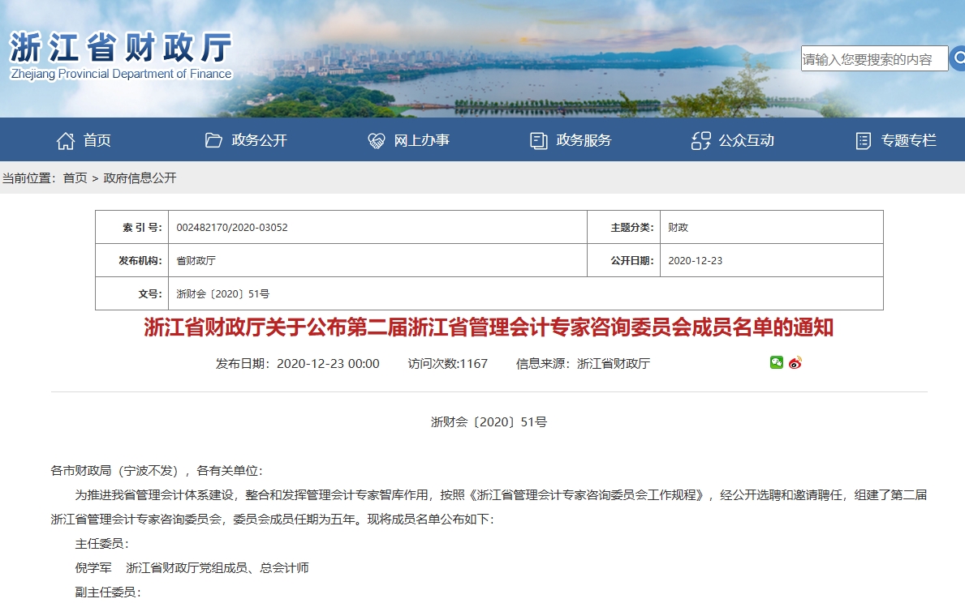Click the 文号: label cell
This screenshot has width=965, height=603.
[131, 294]
